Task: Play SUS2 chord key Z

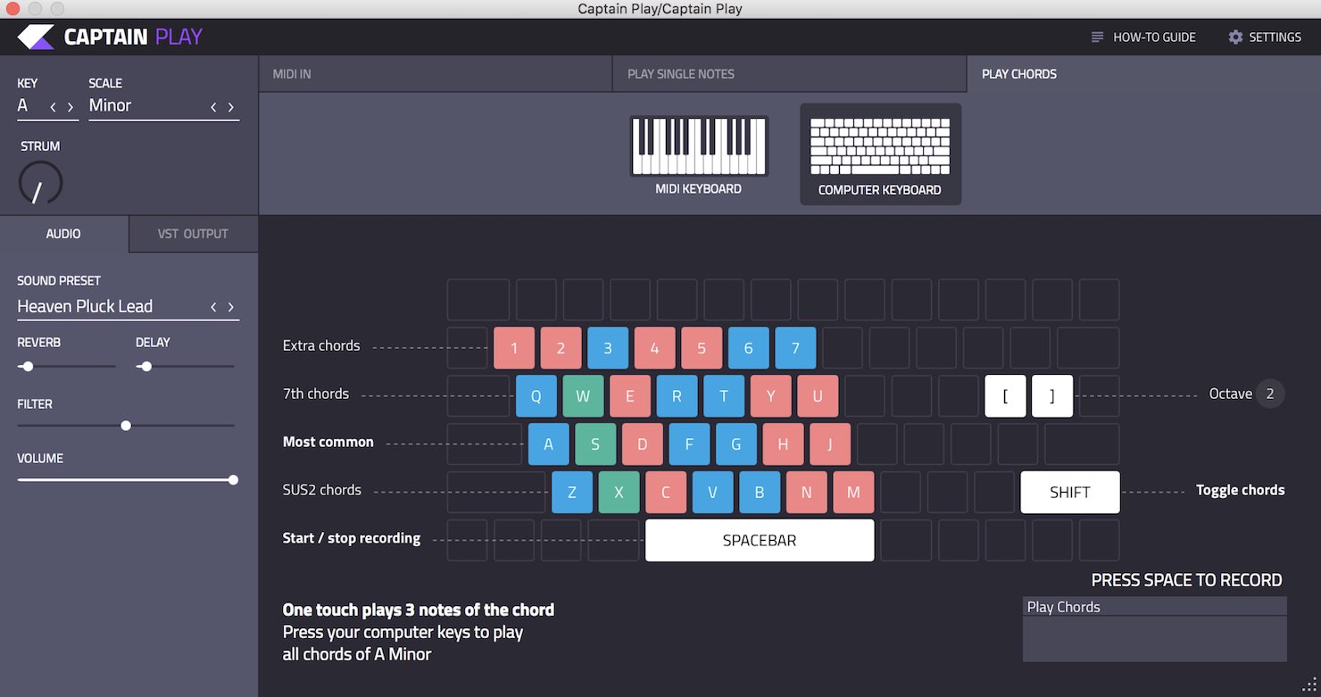Action: point(572,493)
